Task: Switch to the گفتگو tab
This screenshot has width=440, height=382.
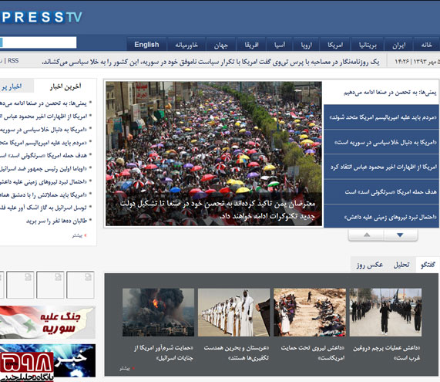Action: [x=428, y=265]
